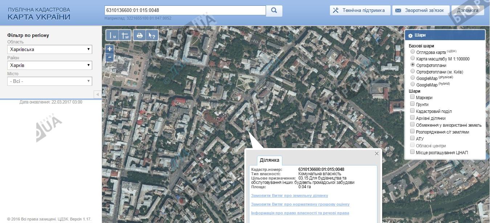Open the Місто dropdown
The image size is (490, 223).
pos(50,81)
